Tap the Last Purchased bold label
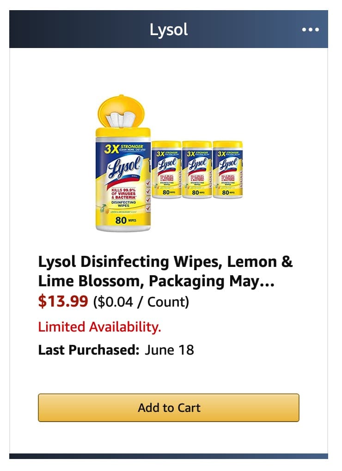The width and height of the screenshot is (342, 471). pos(85,350)
